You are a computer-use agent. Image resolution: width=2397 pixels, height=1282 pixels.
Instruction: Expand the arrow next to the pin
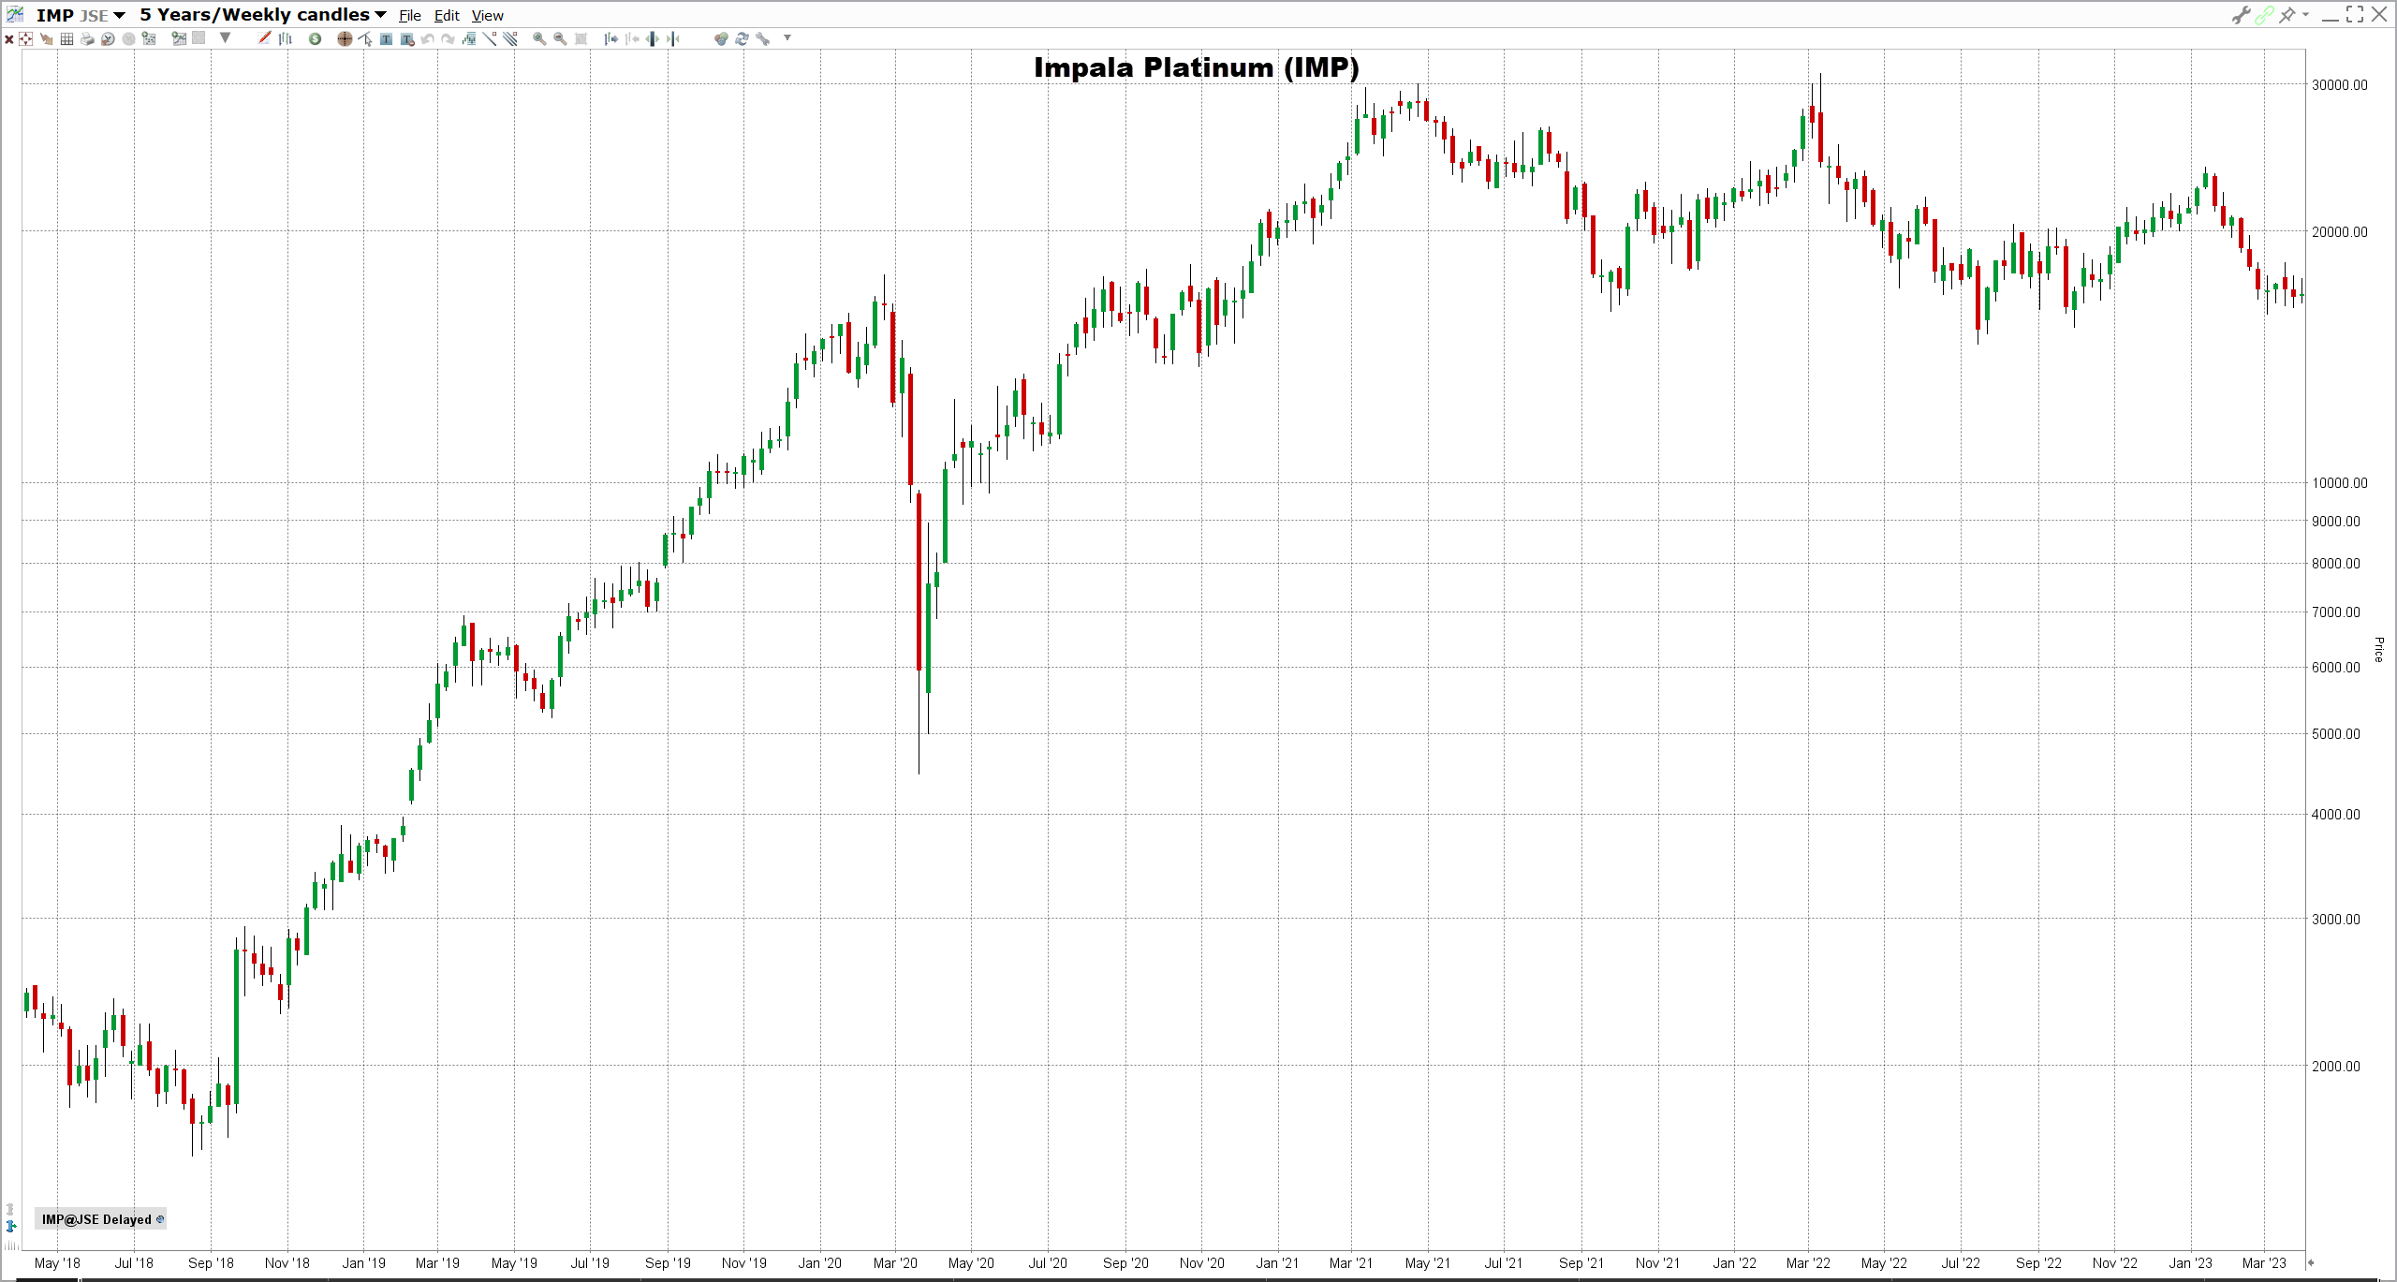tap(2305, 14)
